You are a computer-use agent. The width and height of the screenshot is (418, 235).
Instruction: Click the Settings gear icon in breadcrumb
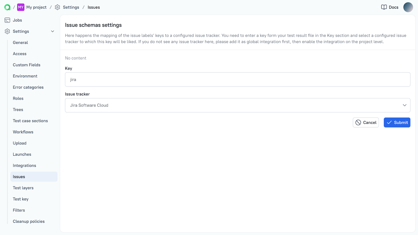(x=58, y=7)
